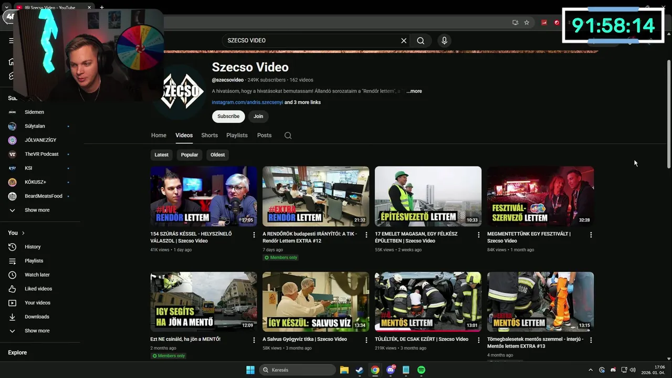The height and width of the screenshot is (378, 672).
Task: Show hidden system tray icons
Action: click(x=590, y=370)
